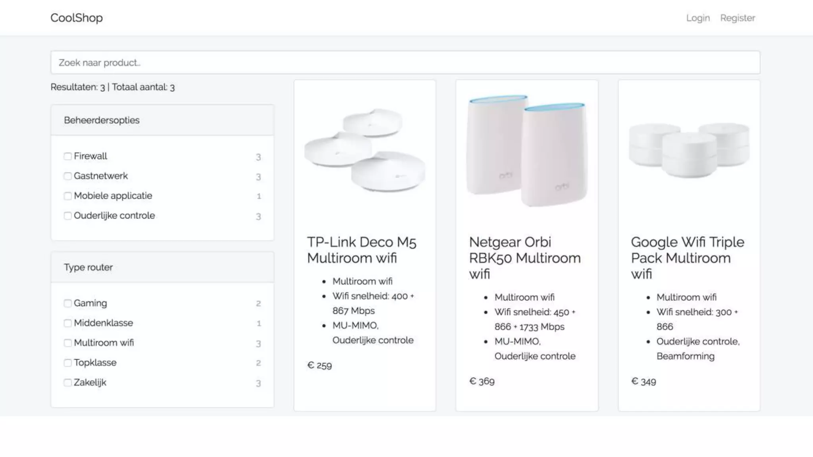Click the Google Wifi Triple Pack image
This screenshot has width=813, height=457.
(689, 151)
